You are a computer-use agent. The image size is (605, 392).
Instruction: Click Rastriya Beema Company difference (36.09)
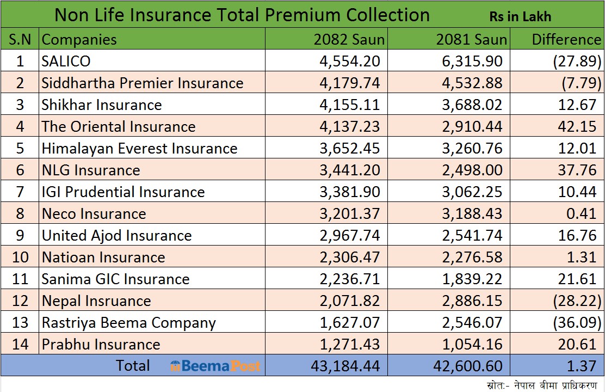pos(577,322)
